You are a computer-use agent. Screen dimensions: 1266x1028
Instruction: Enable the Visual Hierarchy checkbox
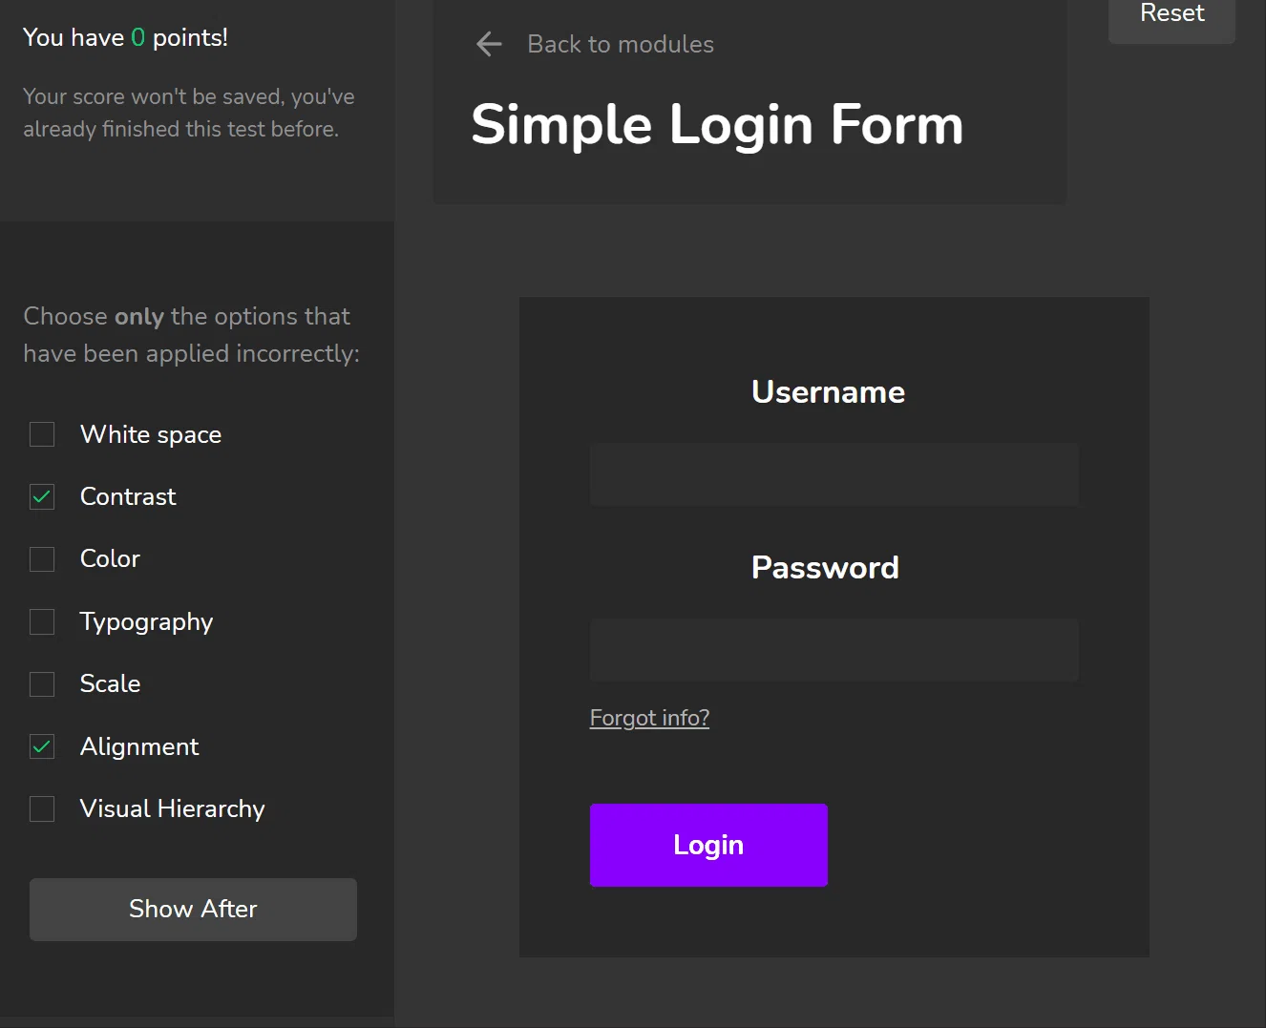(42, 809)
